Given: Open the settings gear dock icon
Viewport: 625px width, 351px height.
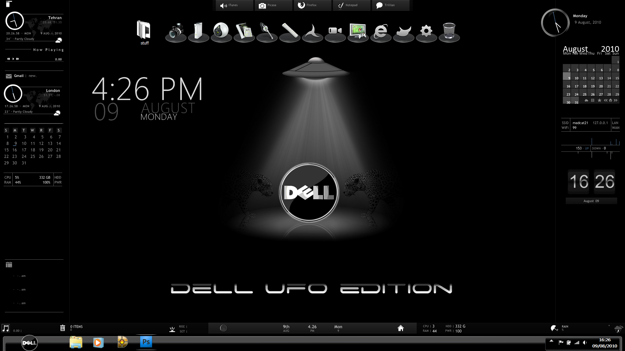Looking at the screenshot, I should (x=426, y=31).
